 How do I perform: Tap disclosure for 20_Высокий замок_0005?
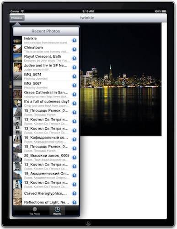[x=74, y=158]
